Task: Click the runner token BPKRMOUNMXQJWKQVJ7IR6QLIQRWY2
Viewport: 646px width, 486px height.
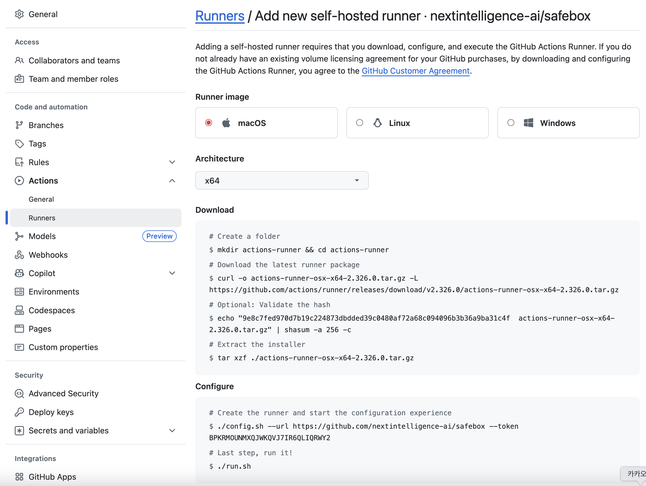Action: (x=270, y=438)
